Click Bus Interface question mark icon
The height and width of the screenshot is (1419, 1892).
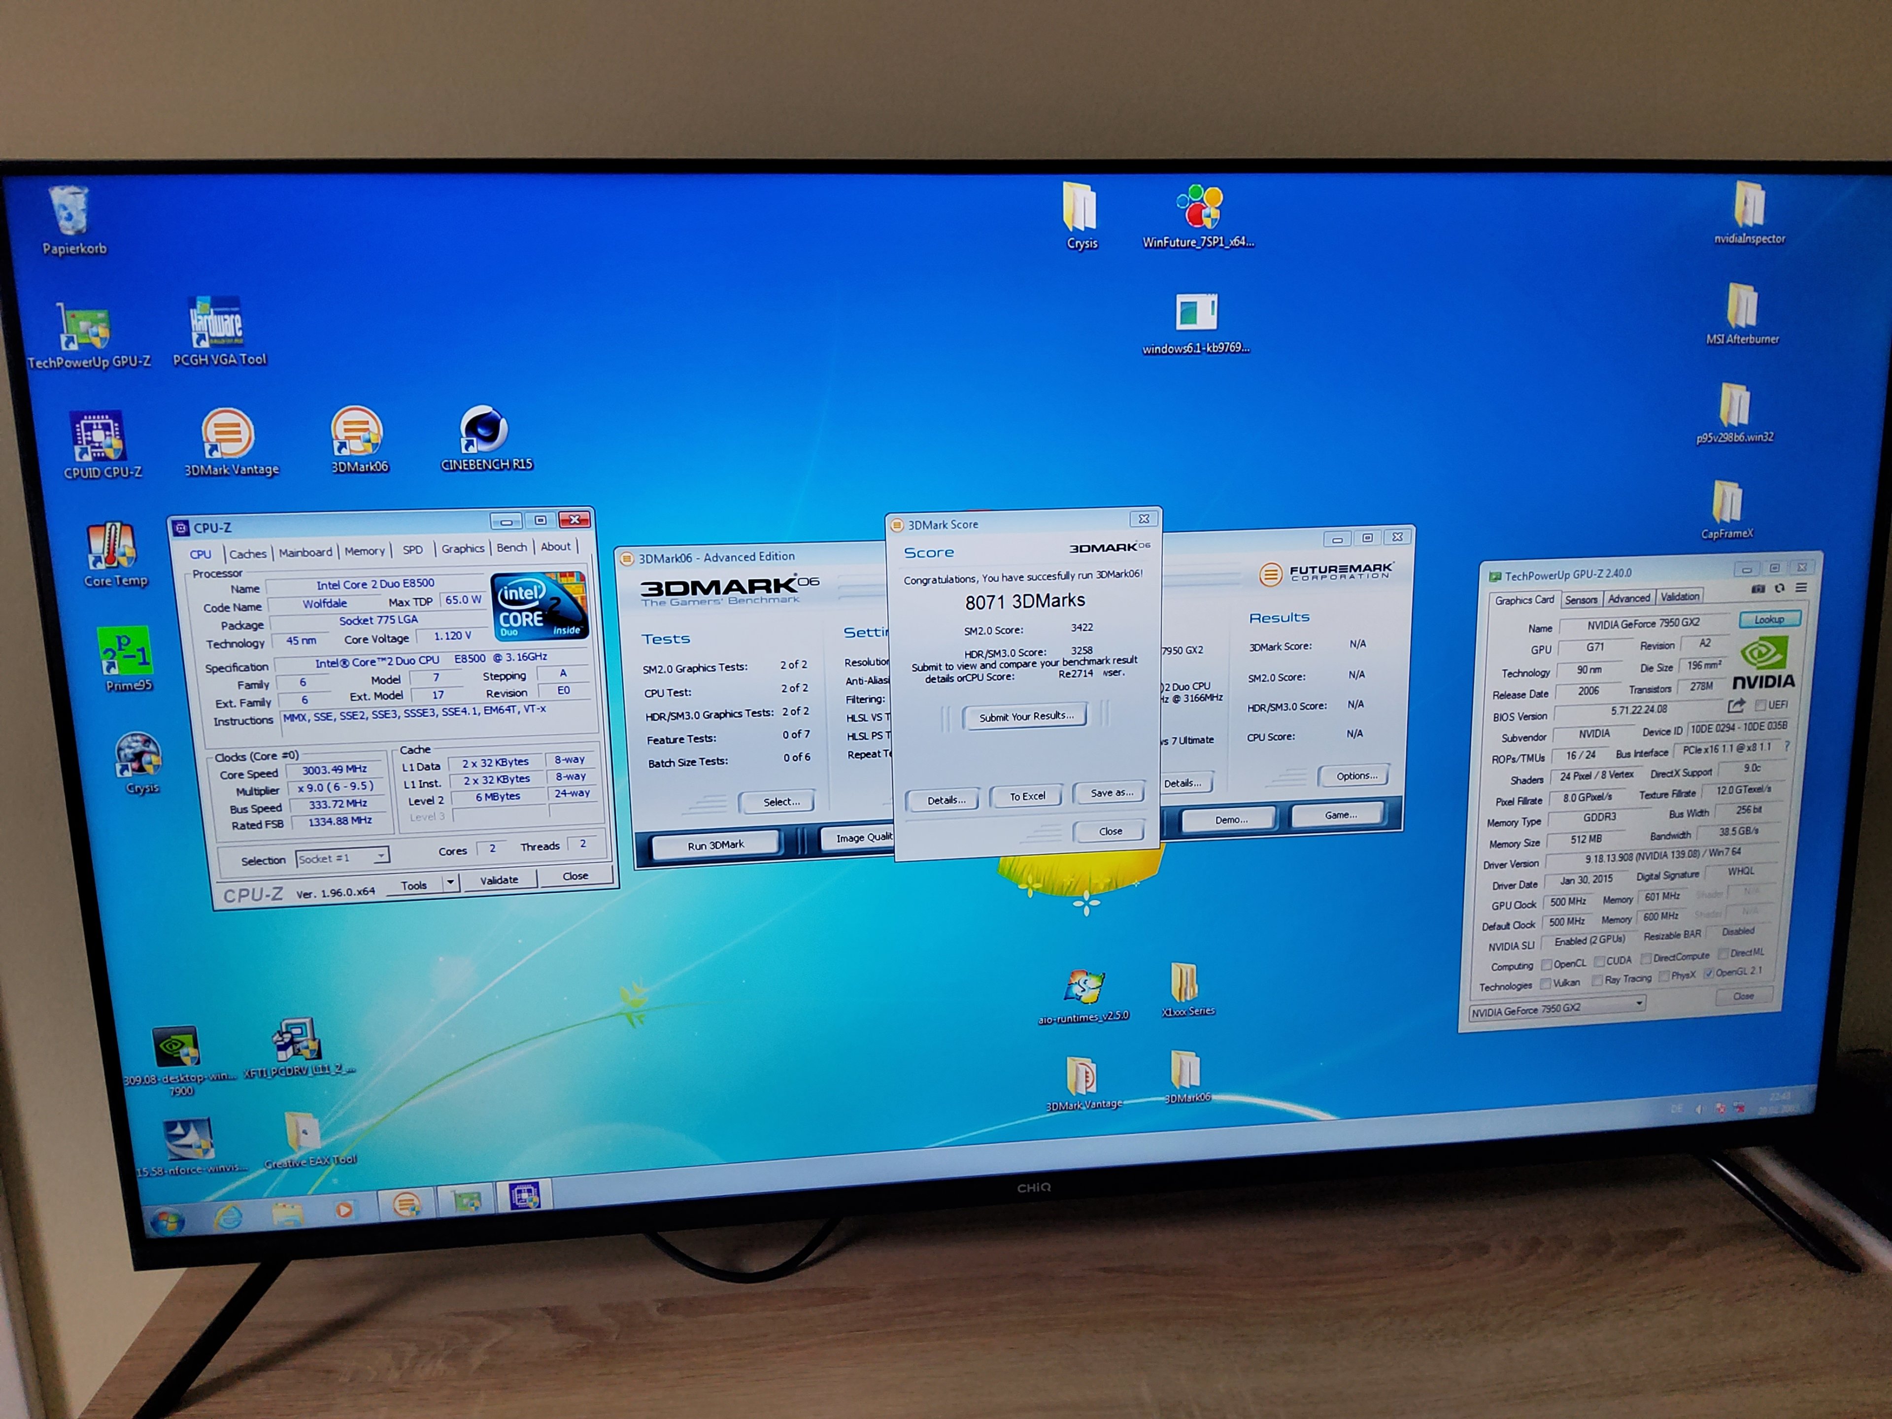pos(1787,747)
